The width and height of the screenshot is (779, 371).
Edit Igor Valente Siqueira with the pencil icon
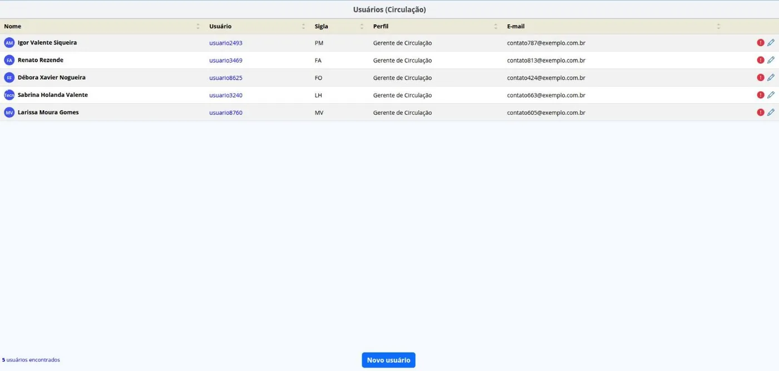(771, 43)
